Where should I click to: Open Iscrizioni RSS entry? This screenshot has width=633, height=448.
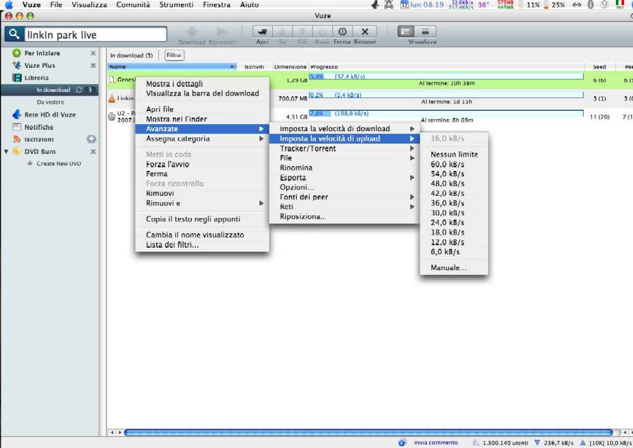pyautogui.click(x=39, y=139)
